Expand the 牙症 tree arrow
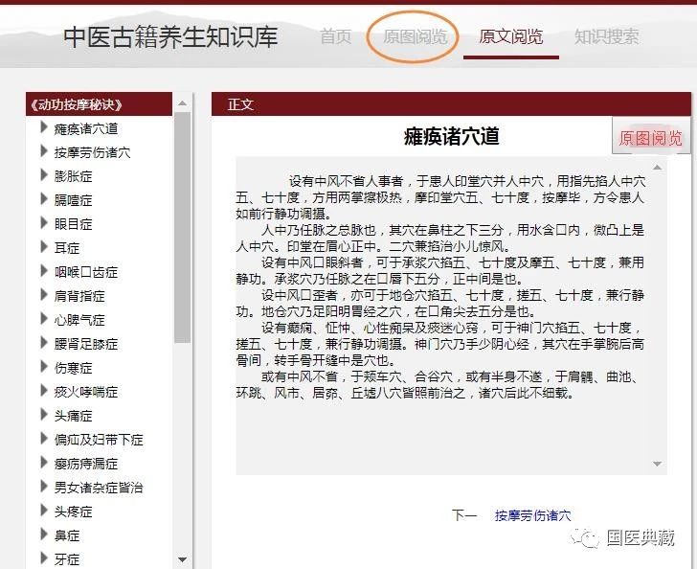 (x=44, y=558)
